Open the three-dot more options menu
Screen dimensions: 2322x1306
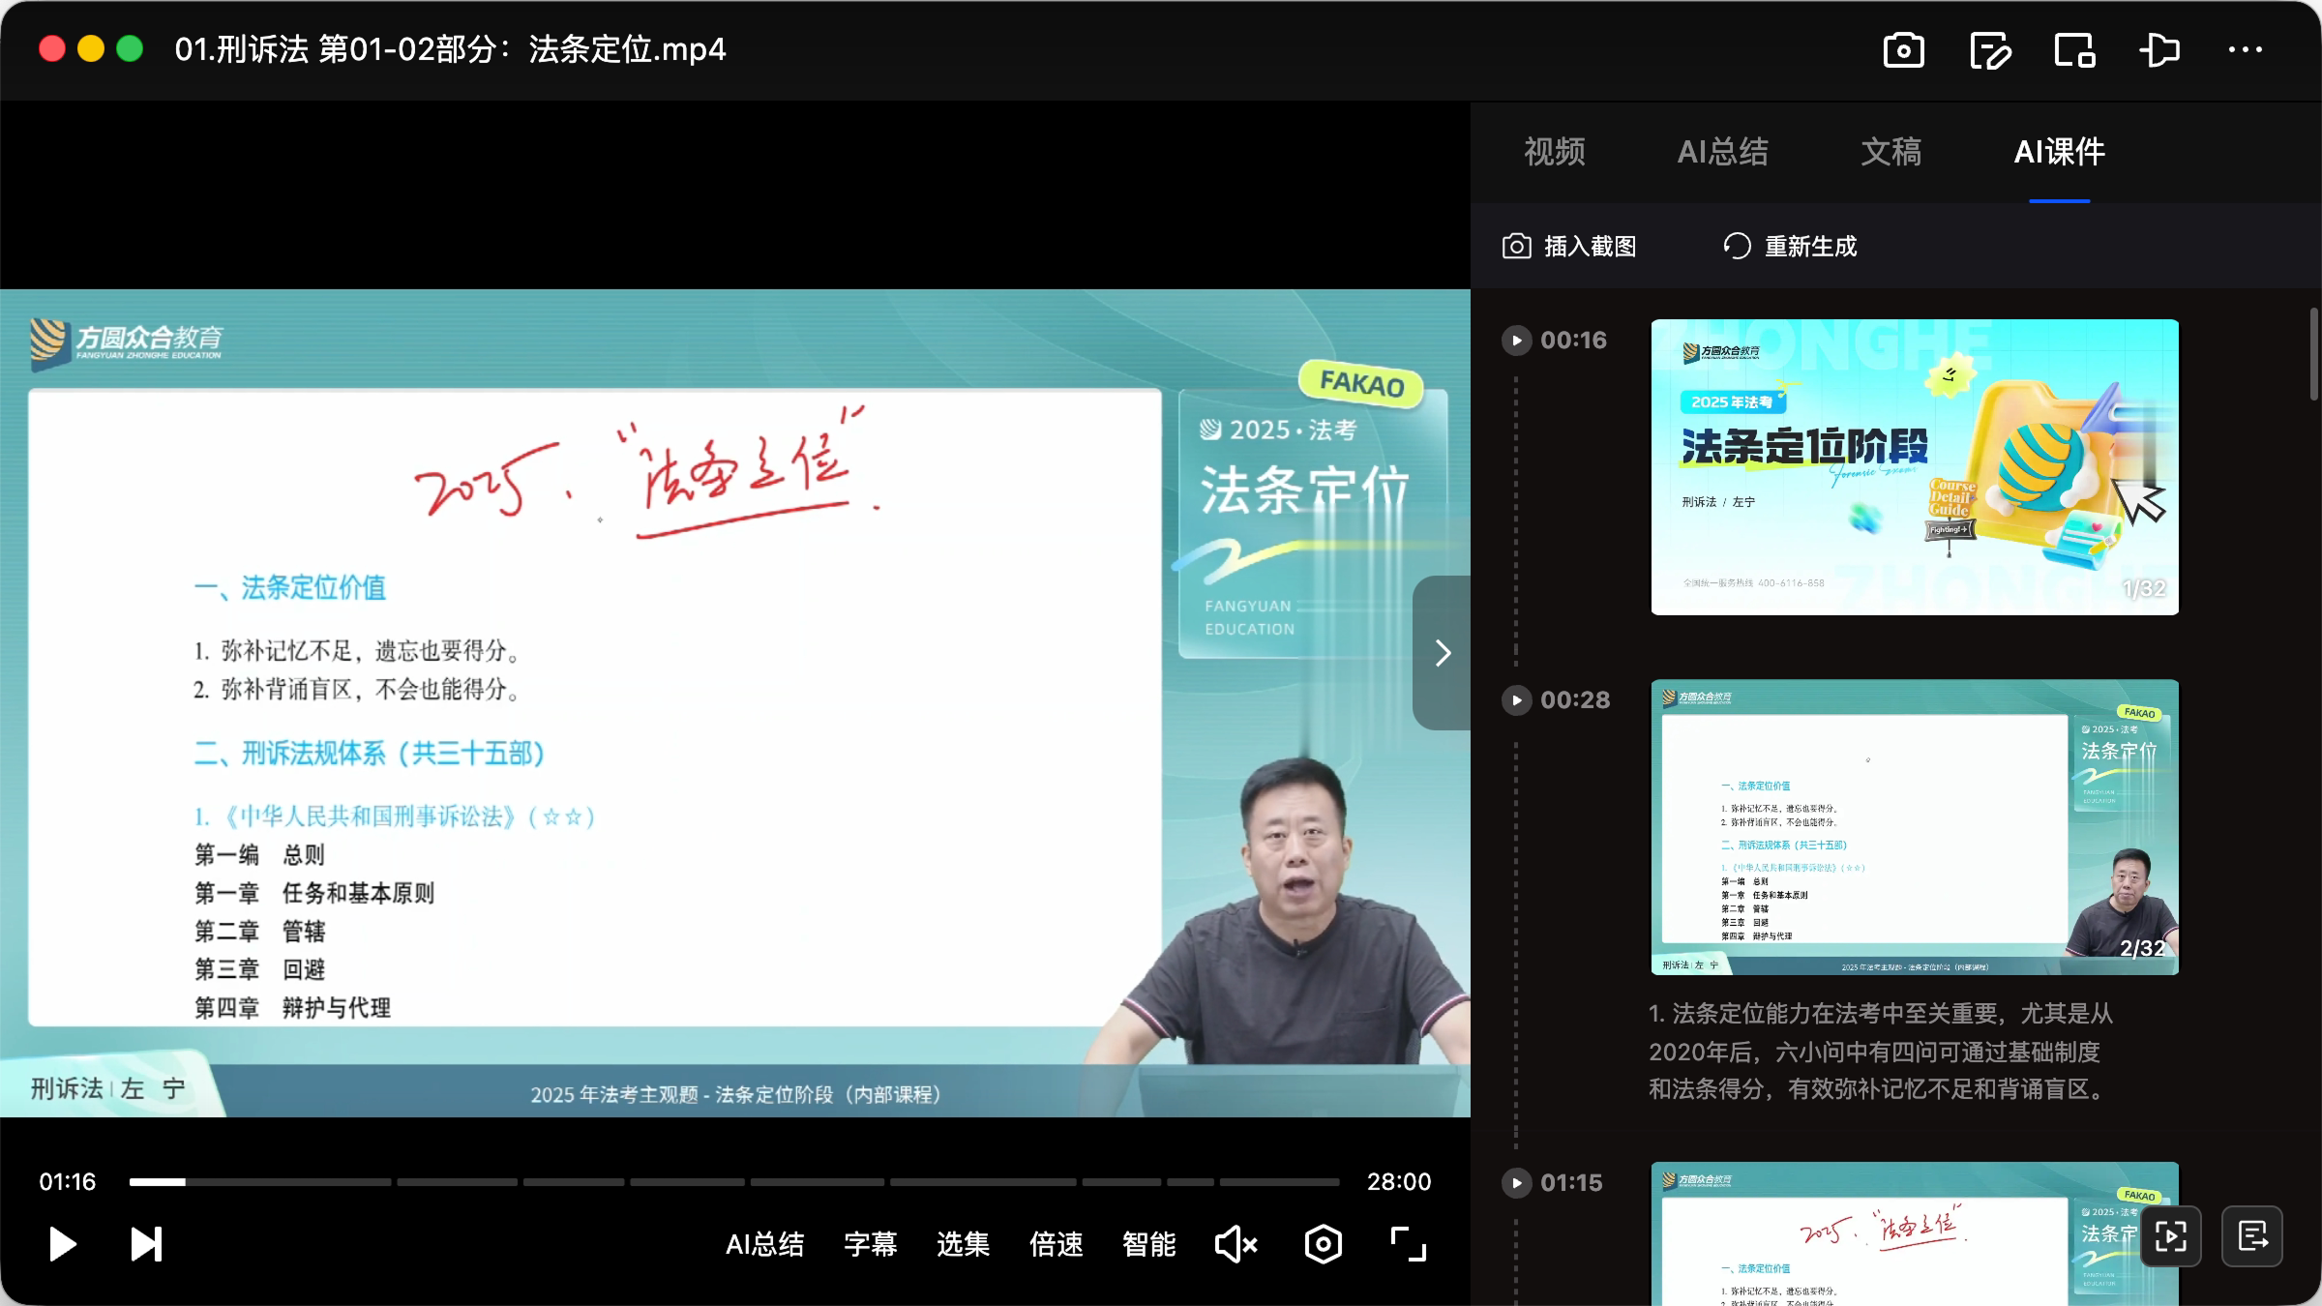tap(2245, 49)
